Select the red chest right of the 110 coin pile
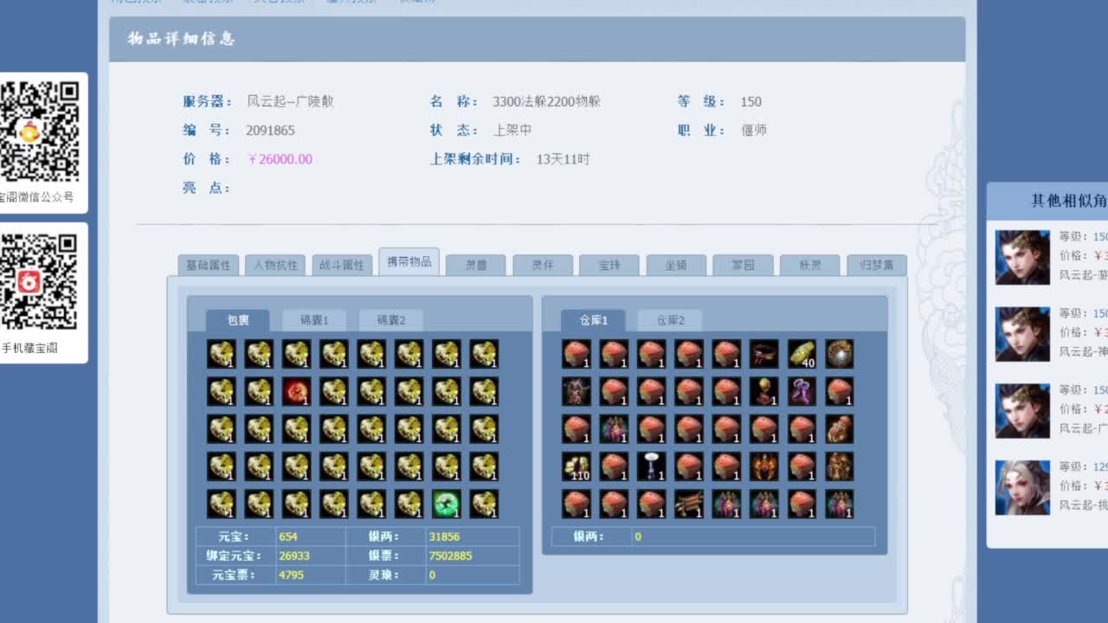The width and height of the screenshot is (1108, 623). [x=614, y=466]
